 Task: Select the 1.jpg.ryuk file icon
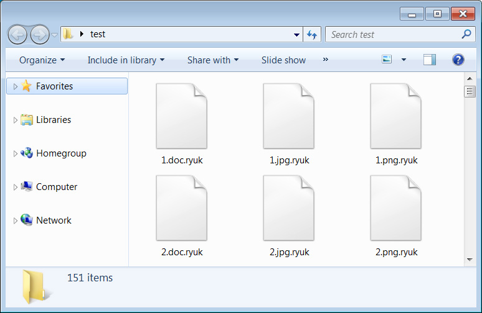289,116
